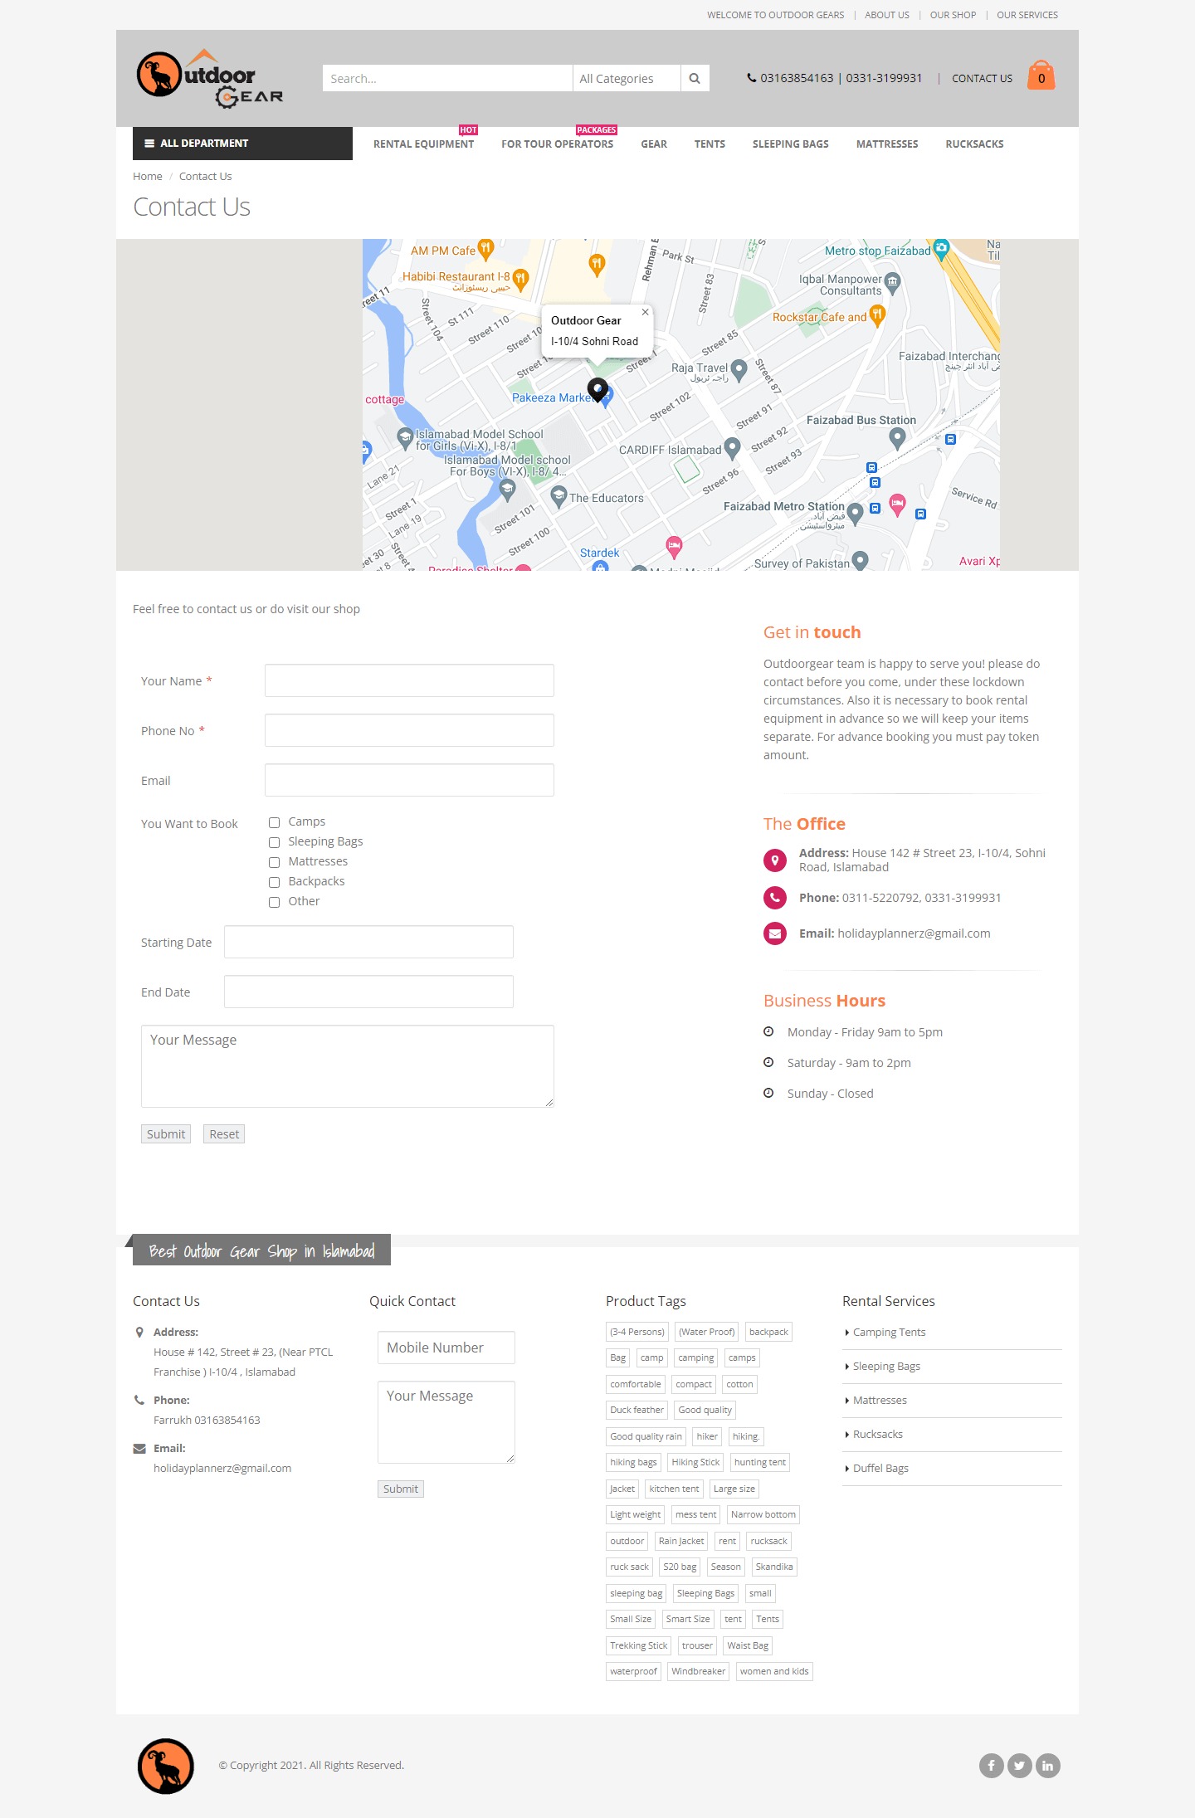Viewport: 1195px width, 1818px height.
Task: Click the hamburger icon beside All Department
Action: pyautogui.click(x=149, y=144)
